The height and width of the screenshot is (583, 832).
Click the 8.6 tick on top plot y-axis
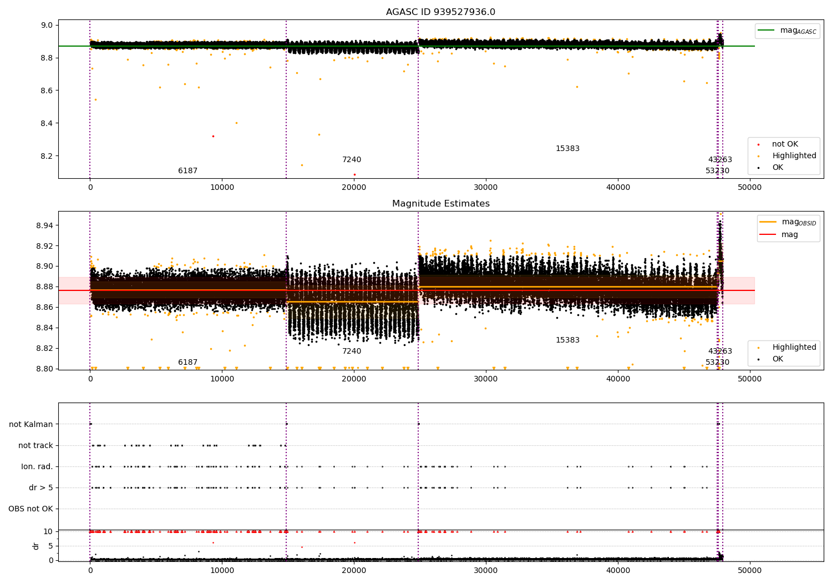click(47, 91)
